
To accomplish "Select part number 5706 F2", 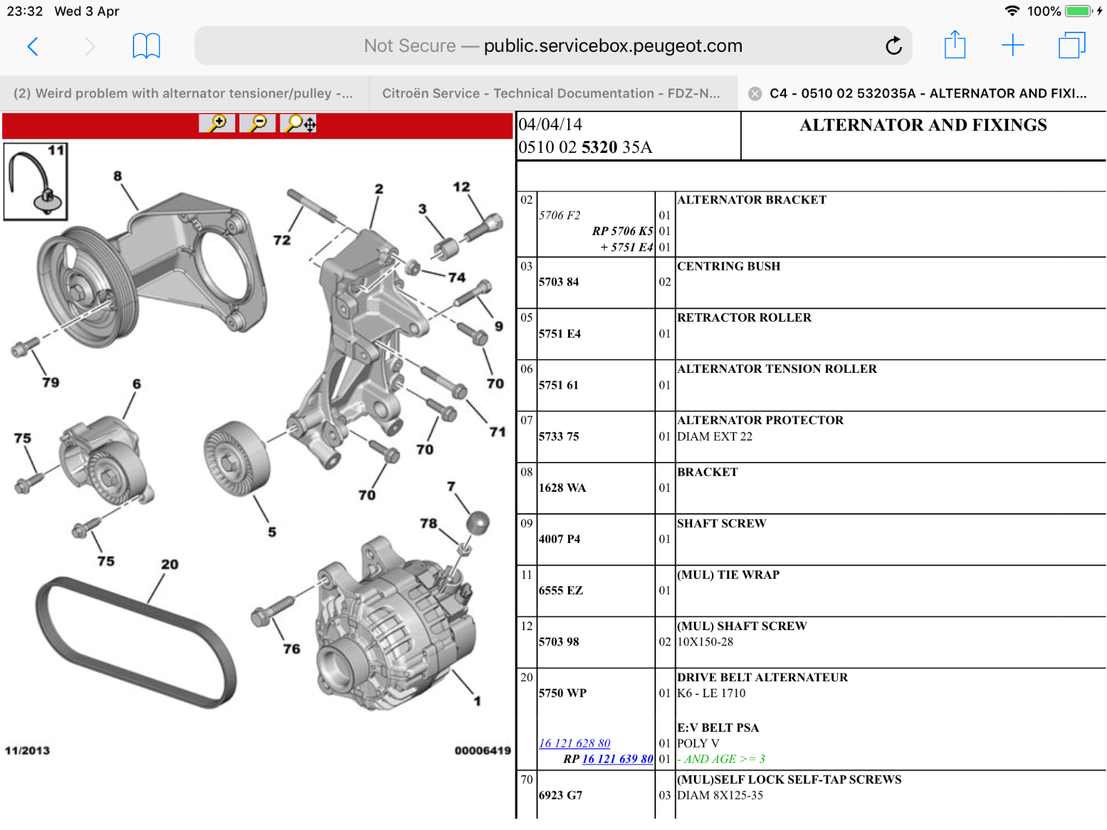I will [560, 215].
